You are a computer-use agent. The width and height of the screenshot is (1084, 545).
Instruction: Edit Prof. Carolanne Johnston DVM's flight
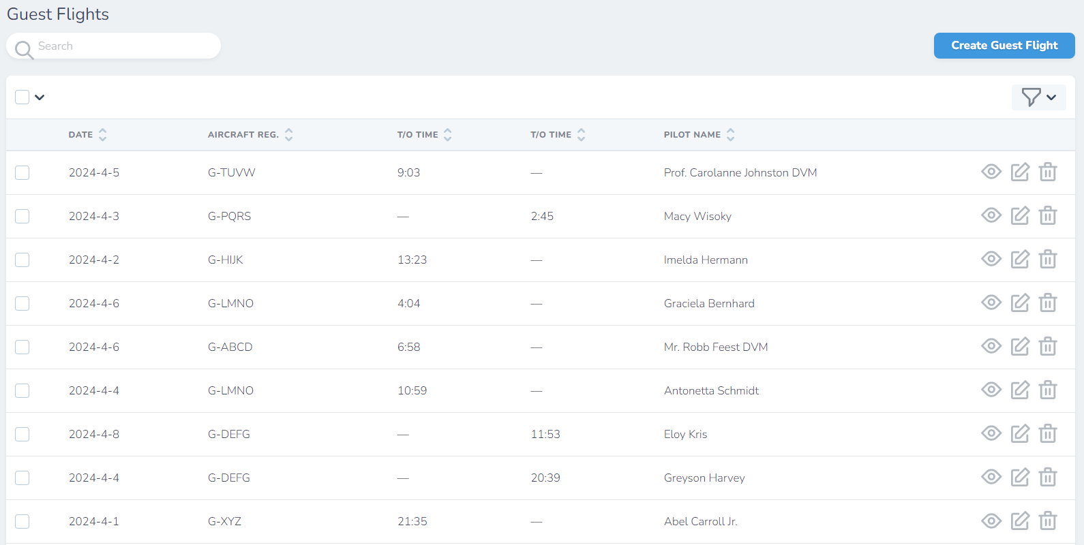click(1020, 172)
